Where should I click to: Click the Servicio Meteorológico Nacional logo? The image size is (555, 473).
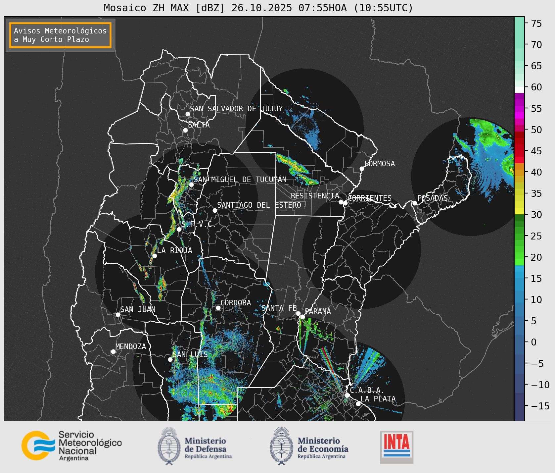pos(72,446)
